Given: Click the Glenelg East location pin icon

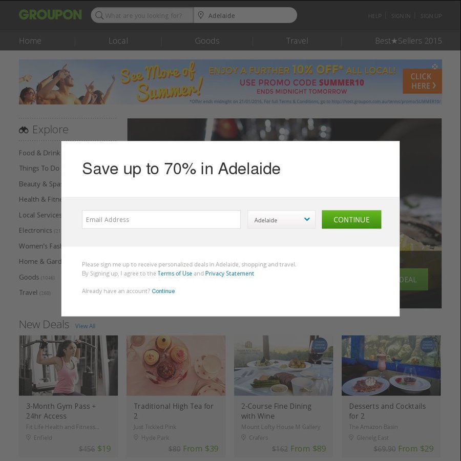Looking at the screenshot, I should coord(351,437).
